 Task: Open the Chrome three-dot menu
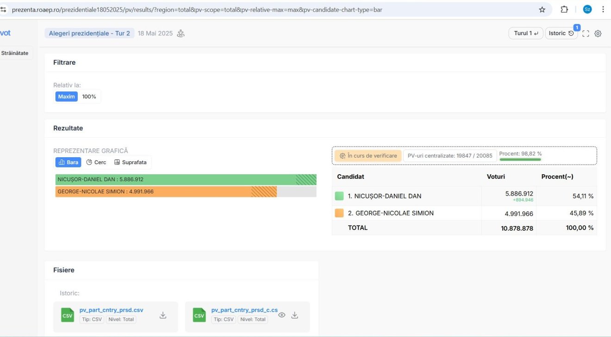coord(603,9)
